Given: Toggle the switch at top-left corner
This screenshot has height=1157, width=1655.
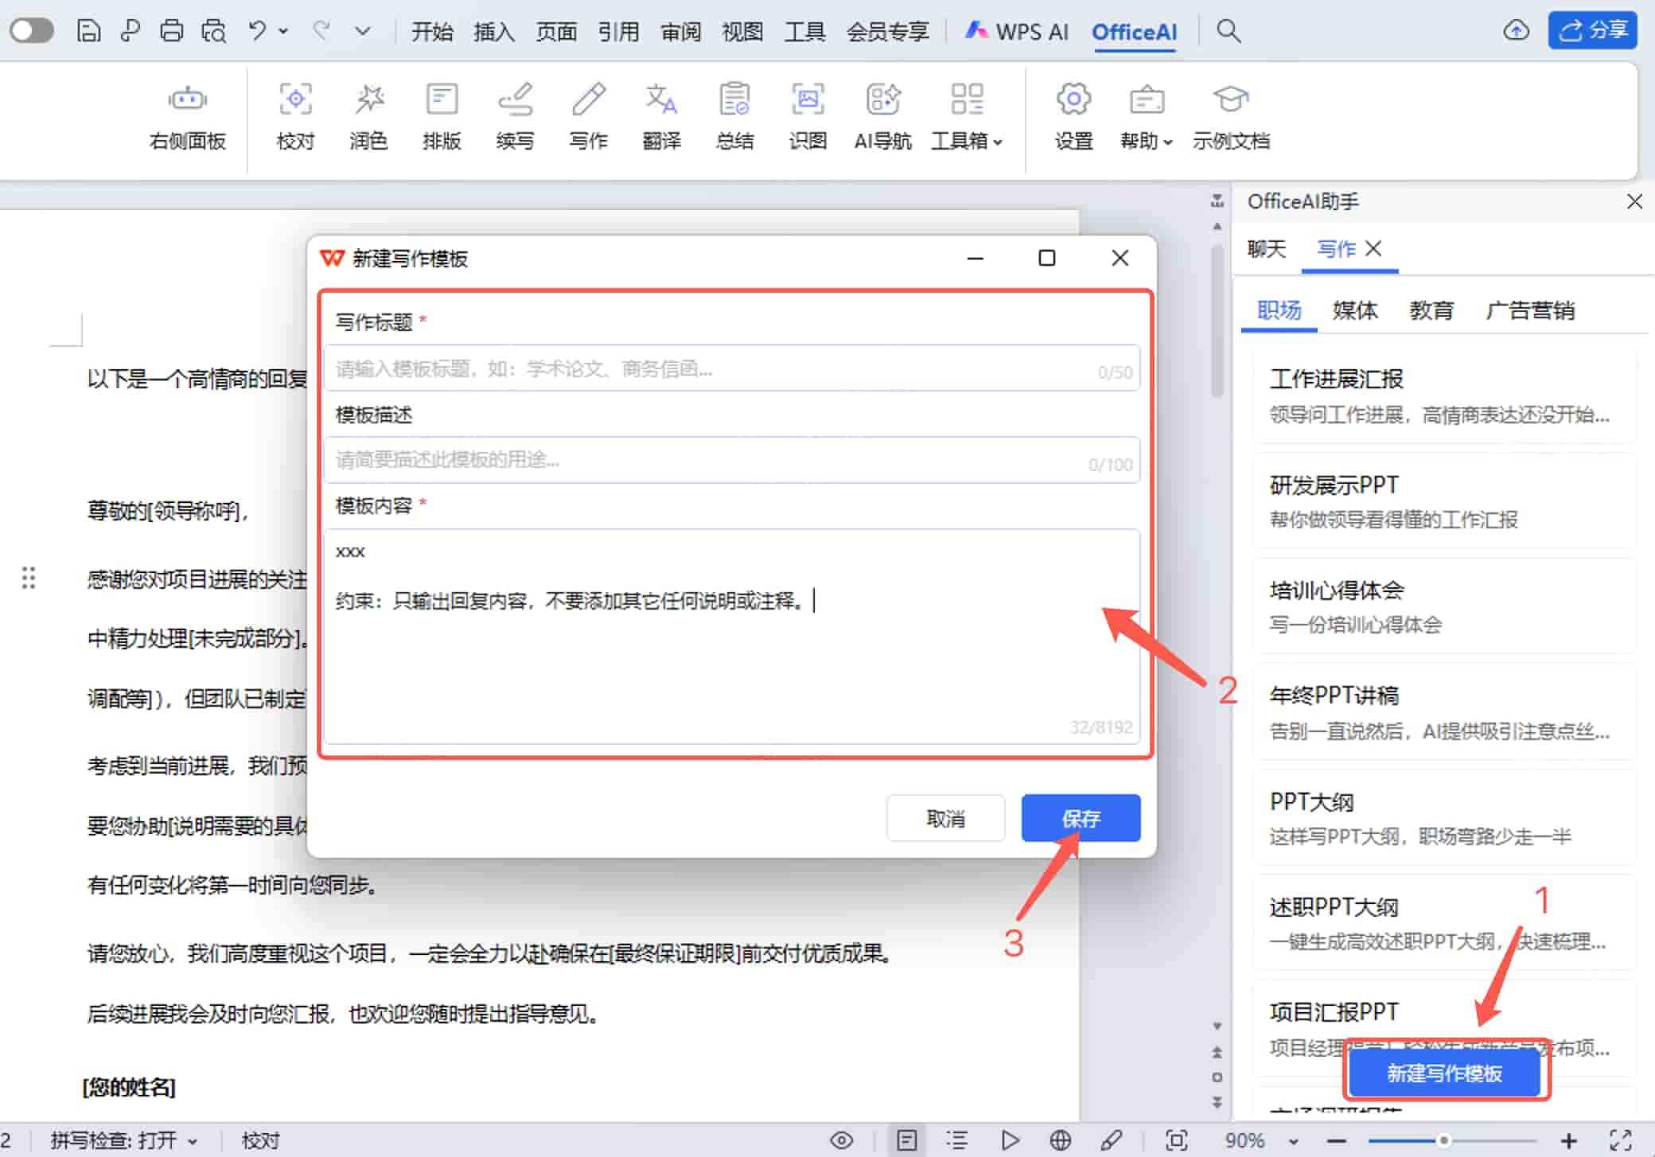Looking at the screenshot, I should point(32,31).
